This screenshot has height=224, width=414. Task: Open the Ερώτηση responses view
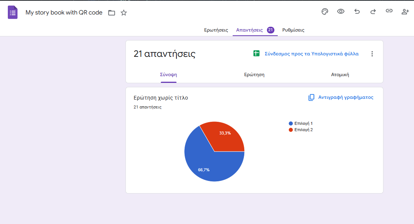[254, 75]
